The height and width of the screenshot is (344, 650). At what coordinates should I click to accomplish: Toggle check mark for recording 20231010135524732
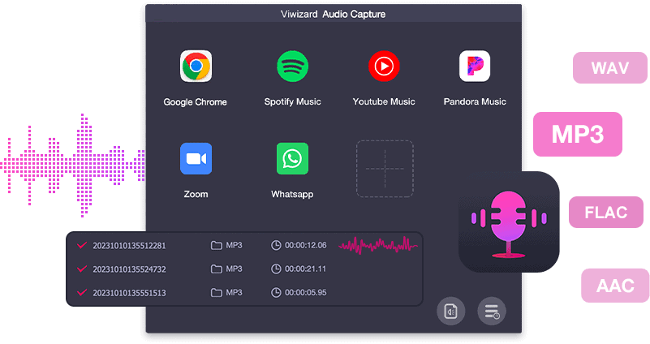tap(82, 269)
